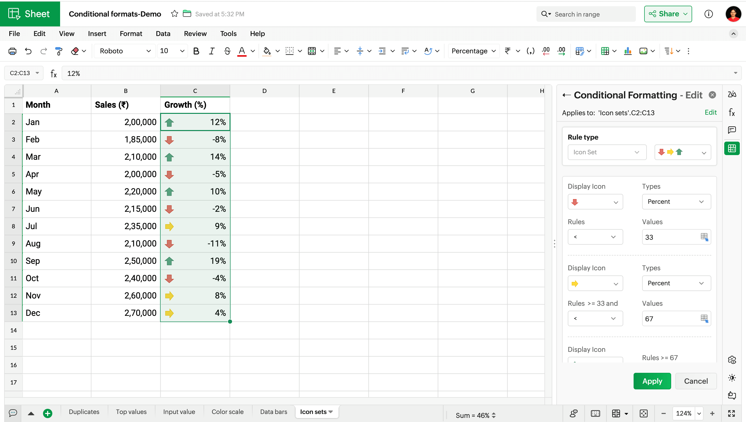Open the Format menu
The height and width of the screenshot is (422, 746).
click(131, 34)
